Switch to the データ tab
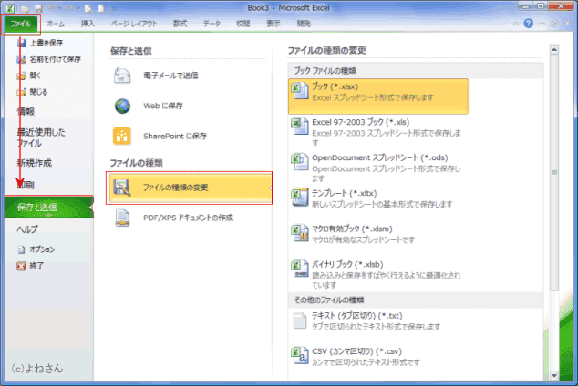 coord(212,24)
